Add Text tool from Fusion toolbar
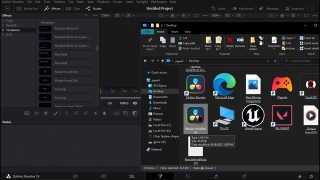The image size is (320, 180). point(45,113)
